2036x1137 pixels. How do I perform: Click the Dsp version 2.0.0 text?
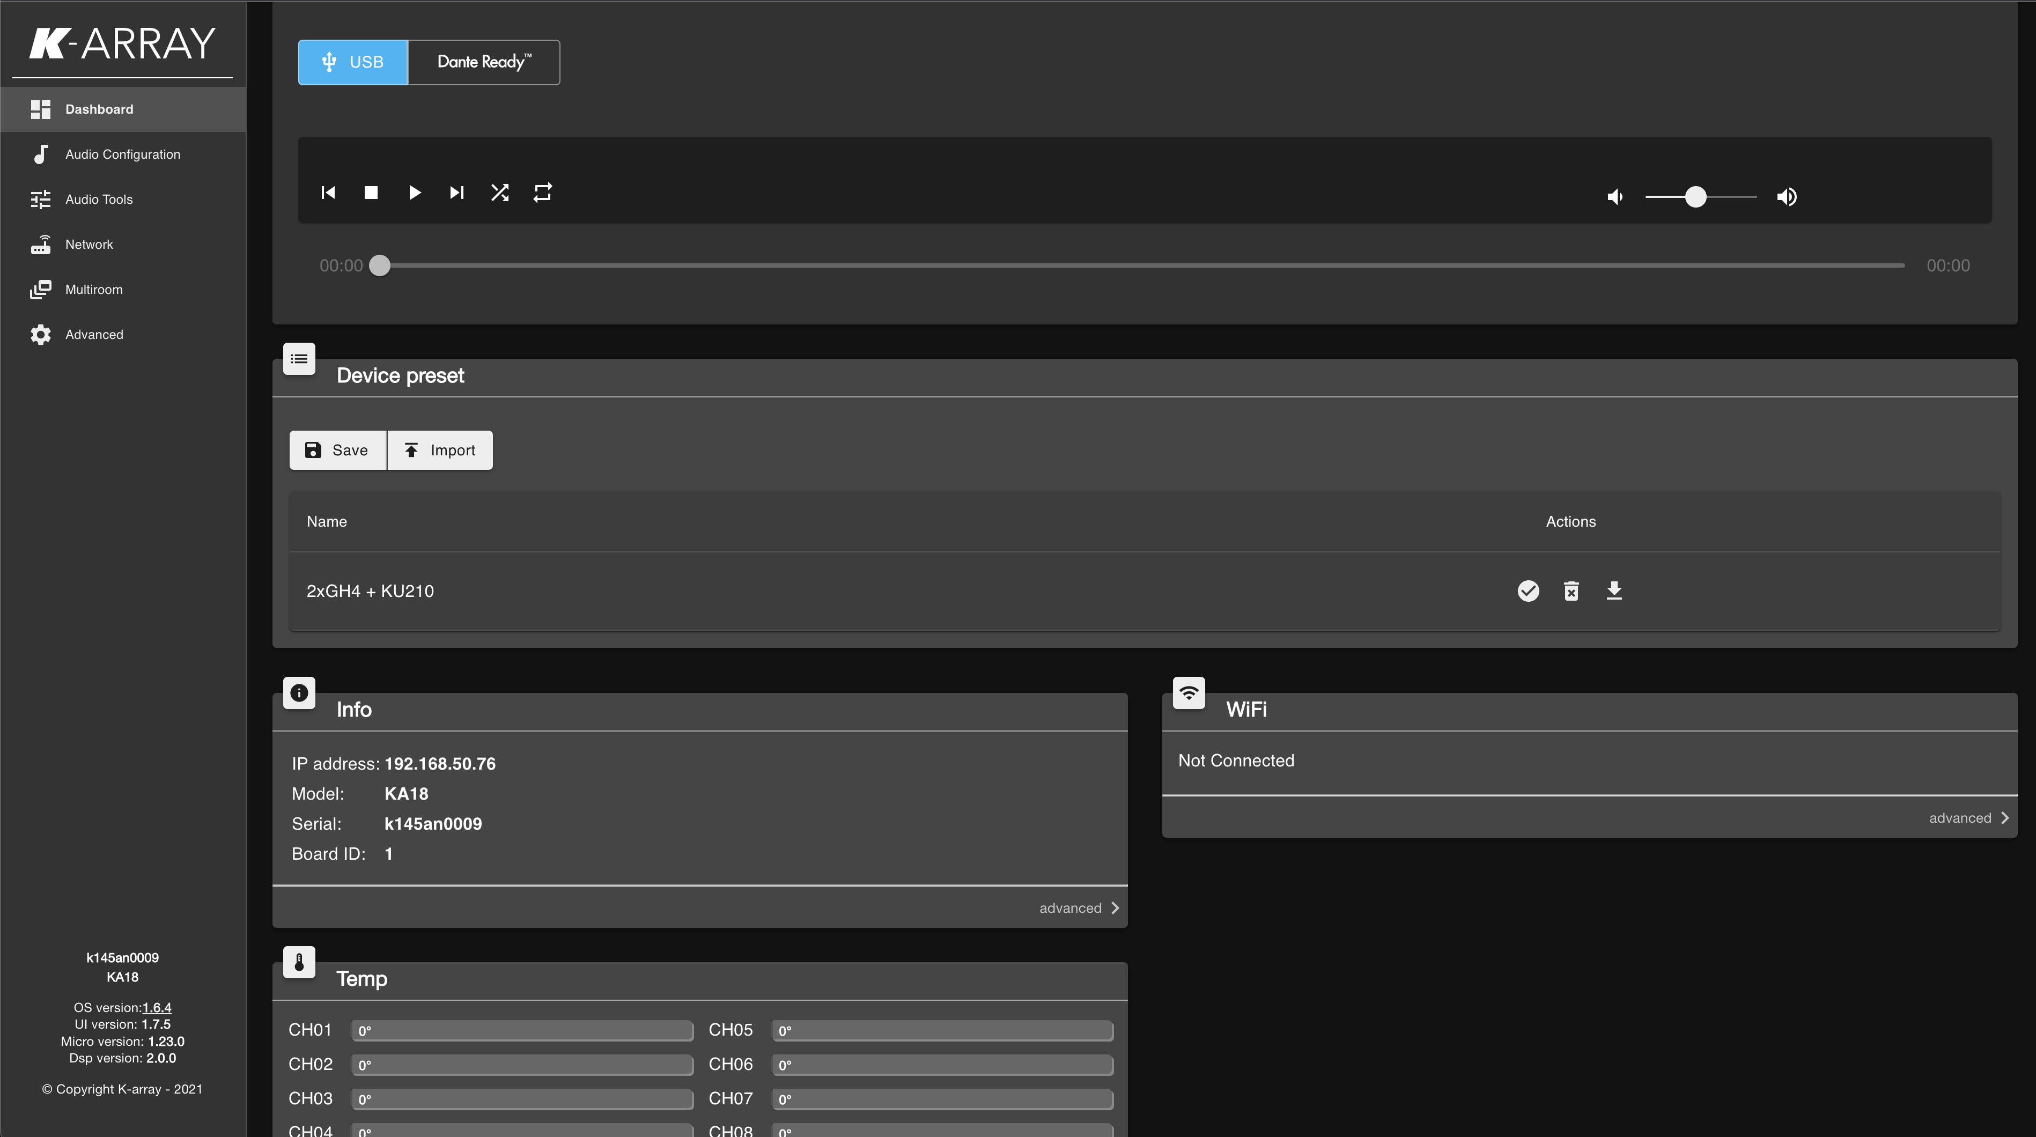122,1058
